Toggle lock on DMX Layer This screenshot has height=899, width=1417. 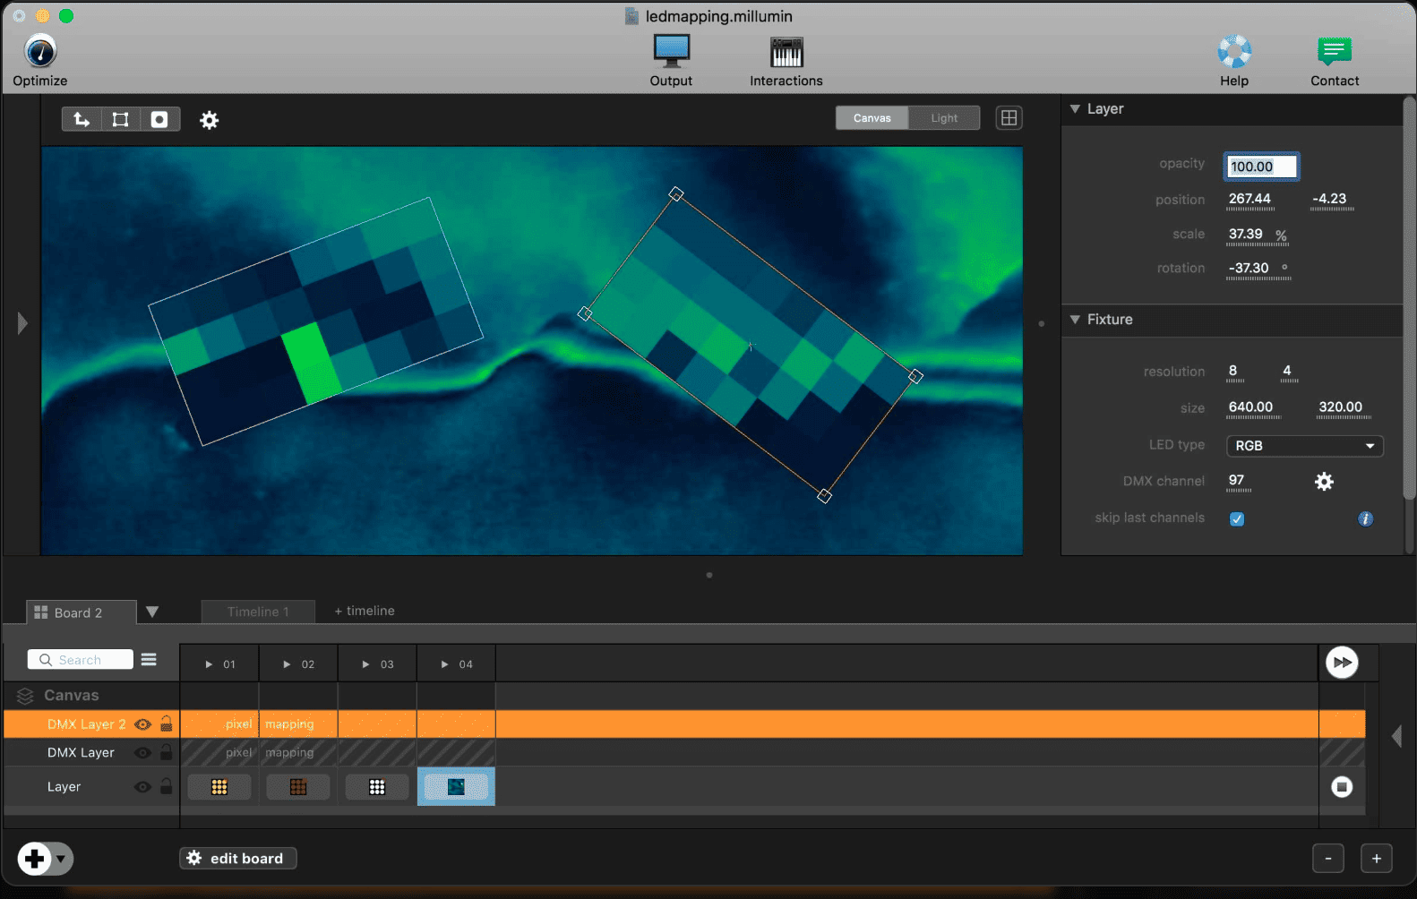166,752
